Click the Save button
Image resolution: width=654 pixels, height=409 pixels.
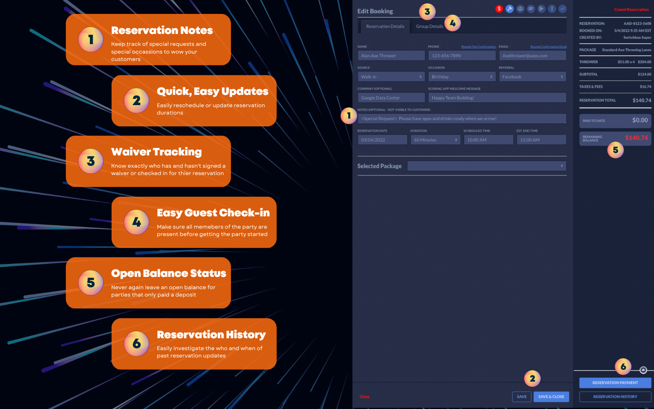(522, 397)
